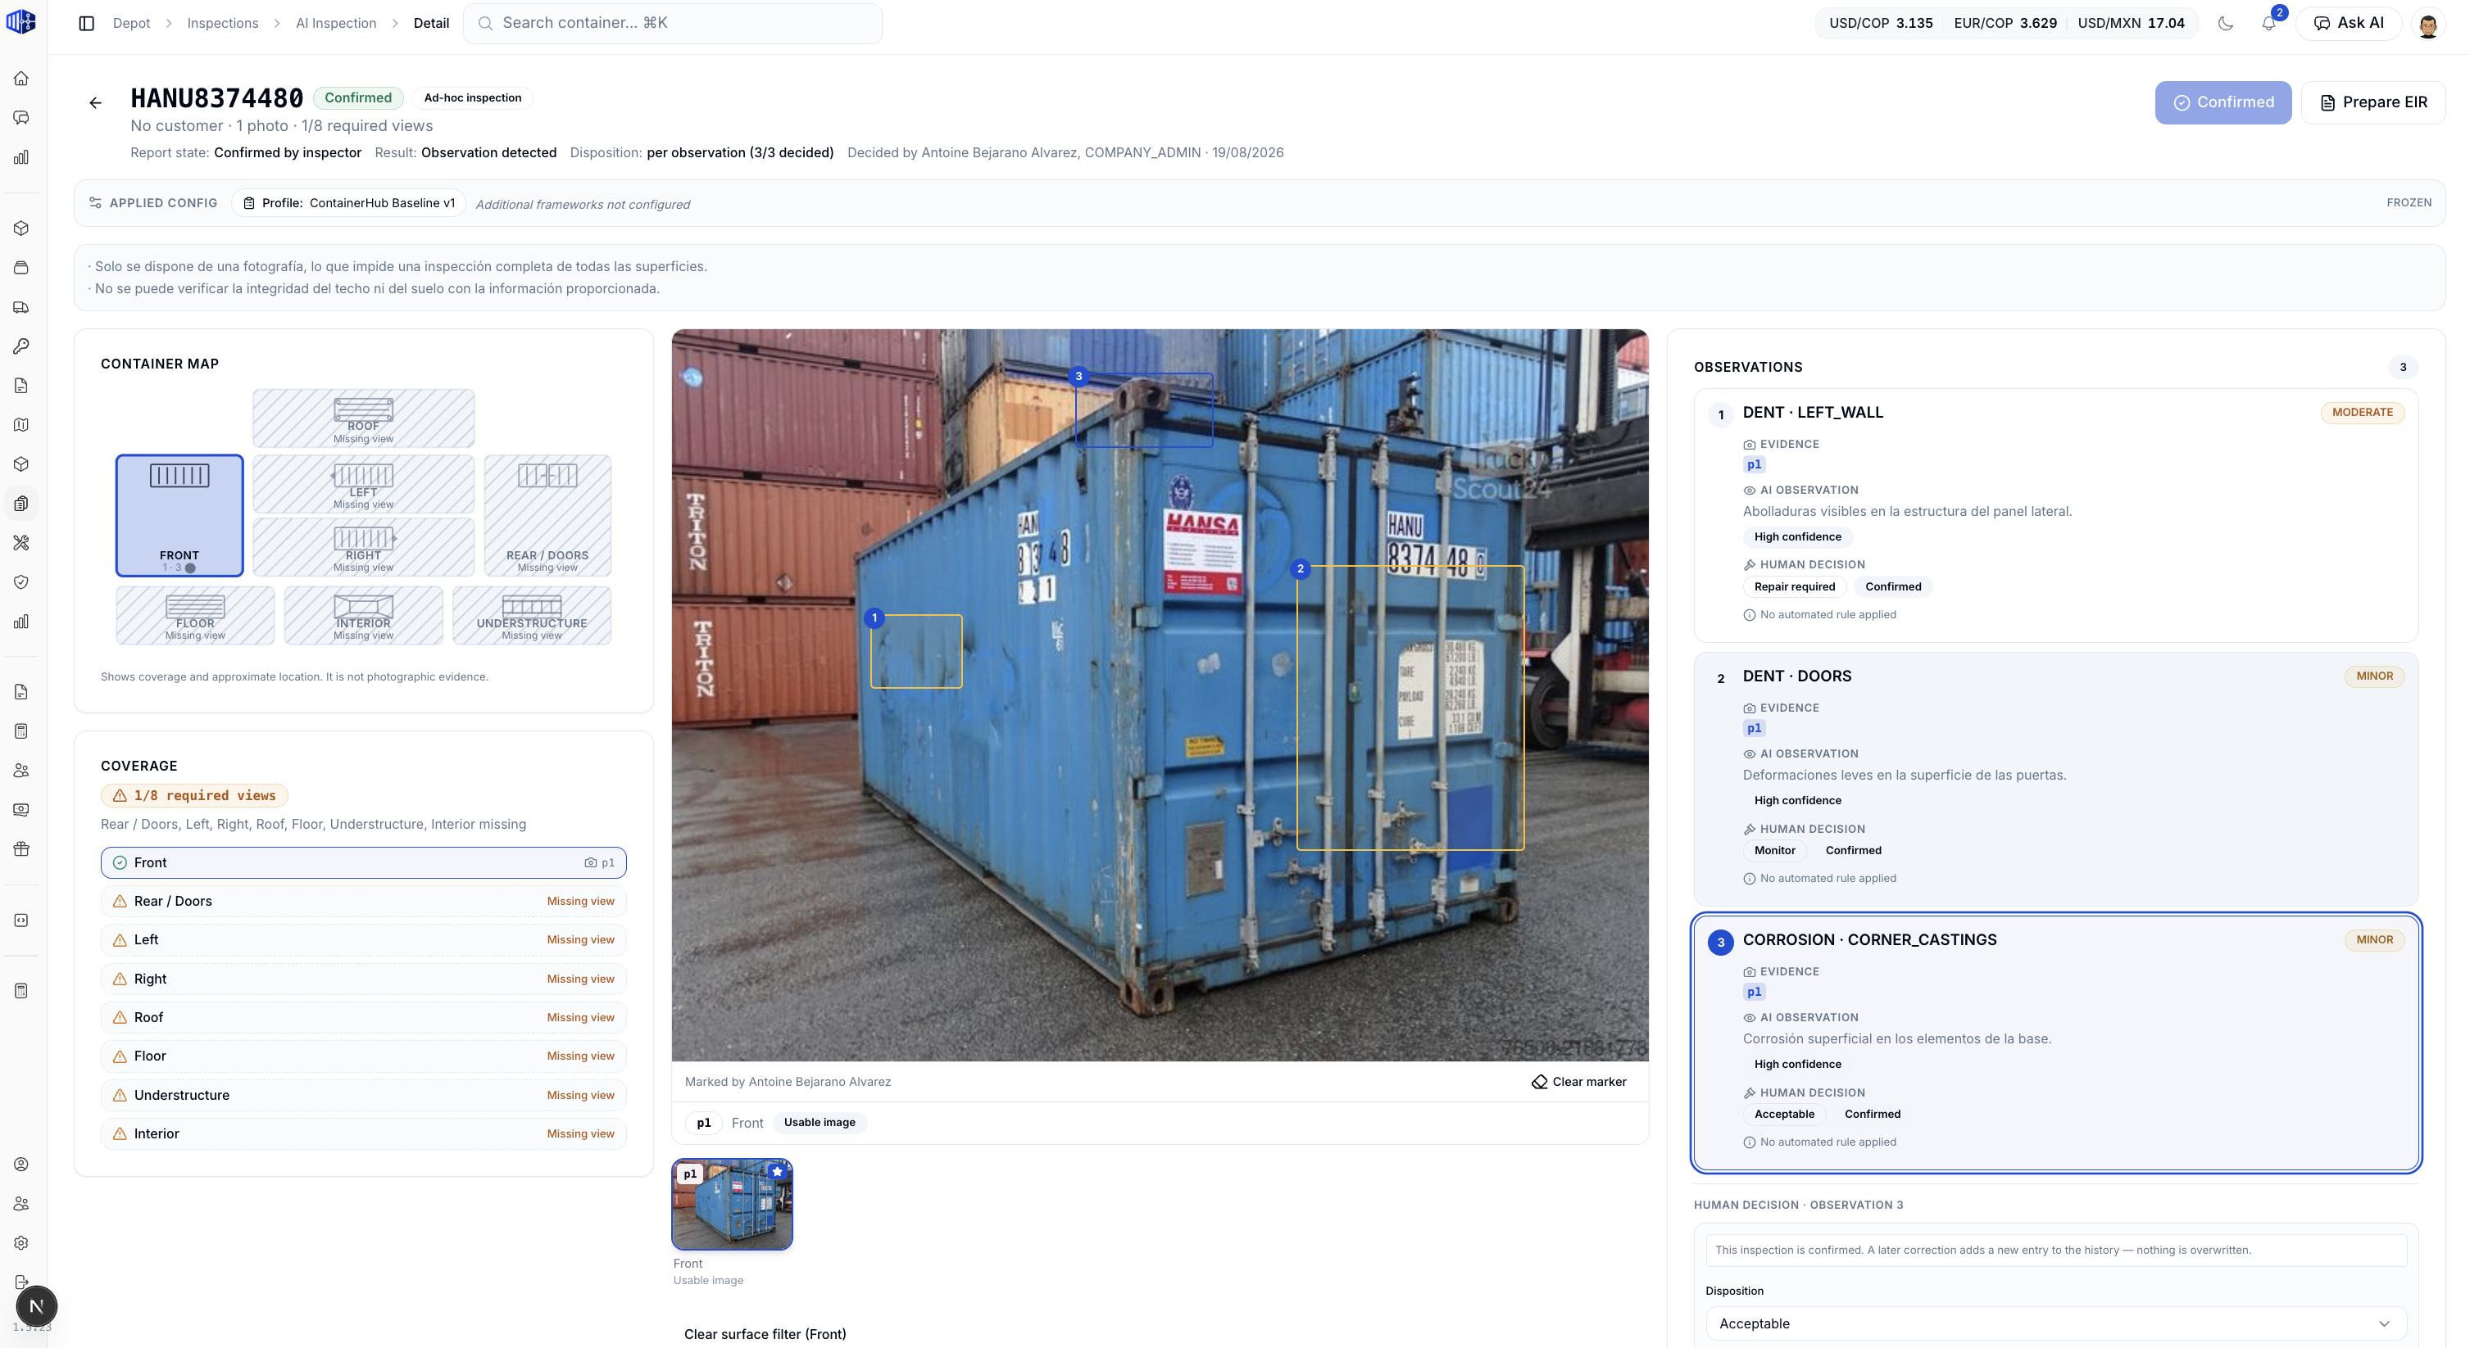
Task: Focus the Search container field
Action: (673, 23)
